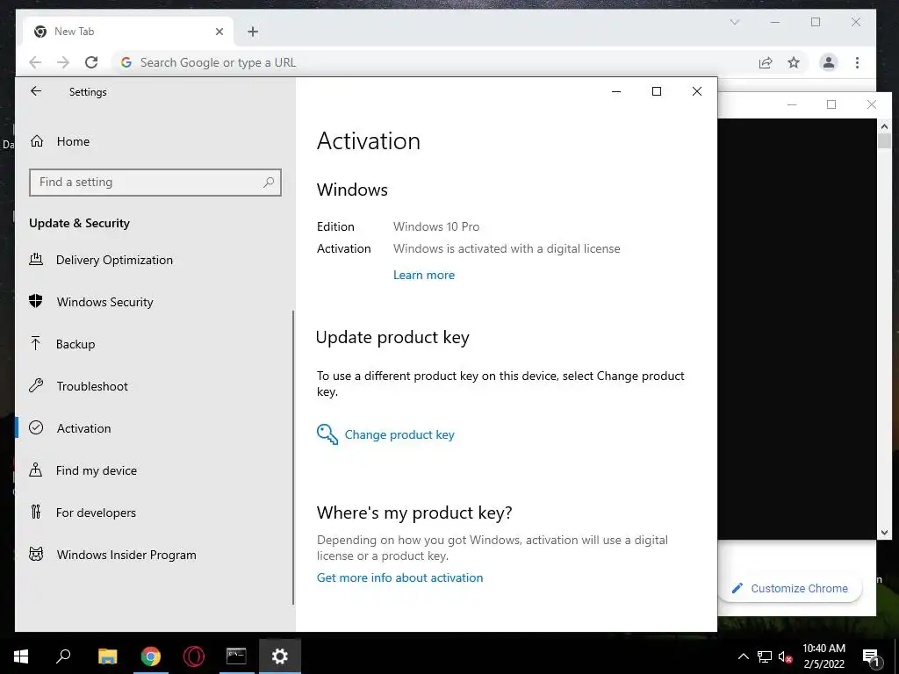Close the New Tab in Chrome
The width and height of the screenshot is (899, 674).
pyautogui.click(x=219, y=32)
